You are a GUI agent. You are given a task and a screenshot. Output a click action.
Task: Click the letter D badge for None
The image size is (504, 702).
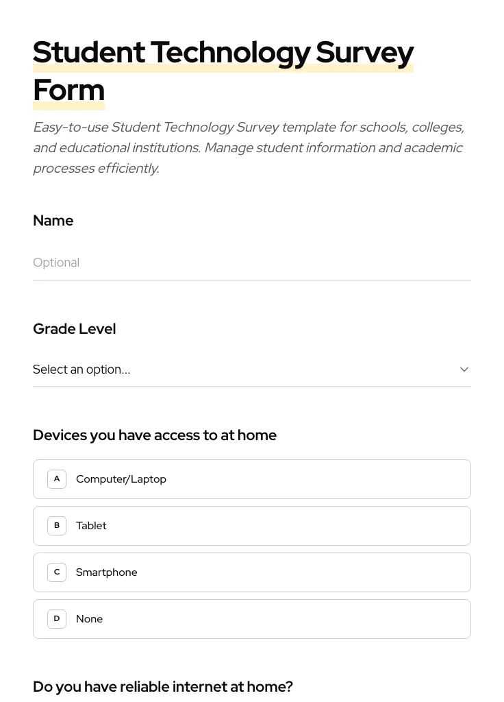coord(57,618)
